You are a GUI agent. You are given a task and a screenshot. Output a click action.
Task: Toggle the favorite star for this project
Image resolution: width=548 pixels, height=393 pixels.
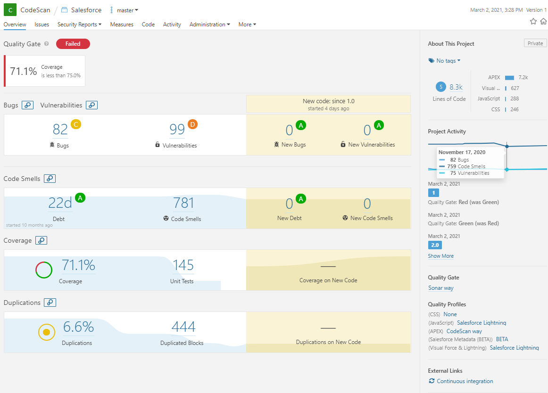pos(533,21)
